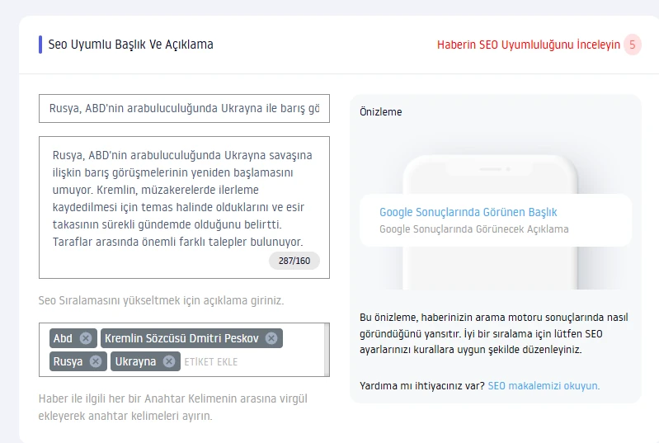Click the Önizleme heading
659x443 pixels.
pyautogui.click(x=381, y=112)
